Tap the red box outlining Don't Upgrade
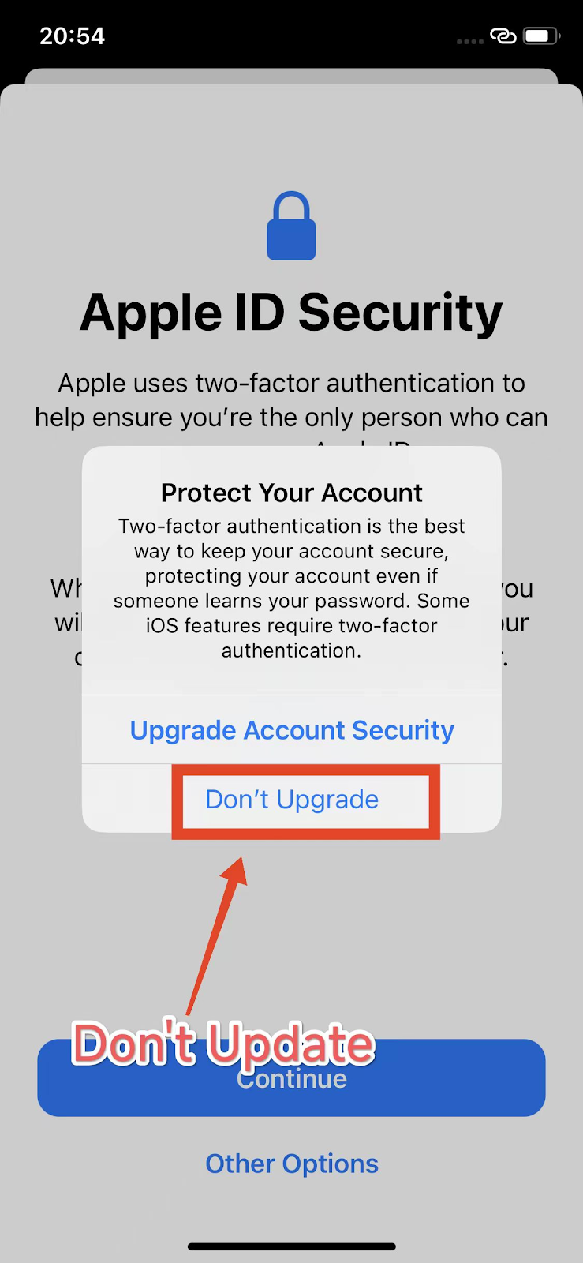This screenshot has height=1263, width=583. tap(306, 801)
